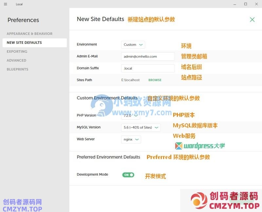Minimize the Local window
Screen dimensions: 262x212
[x=235, y=4]
